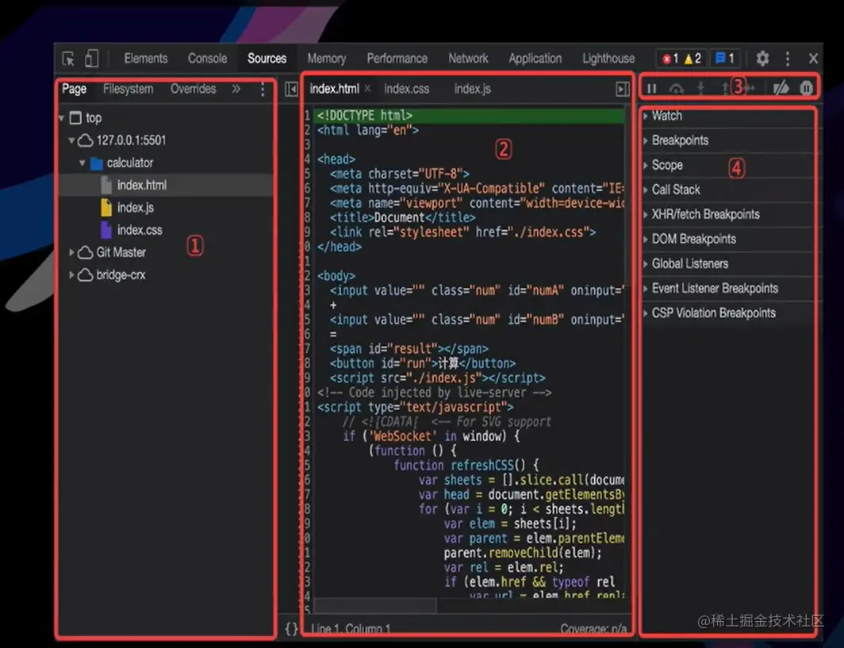
Task: Collapse the 127.0.0.1:5501 origin node
Action: pos(71,140)
